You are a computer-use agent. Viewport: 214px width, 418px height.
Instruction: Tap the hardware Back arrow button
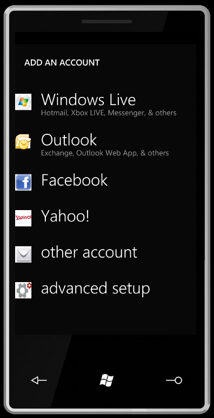coord(39,380)
